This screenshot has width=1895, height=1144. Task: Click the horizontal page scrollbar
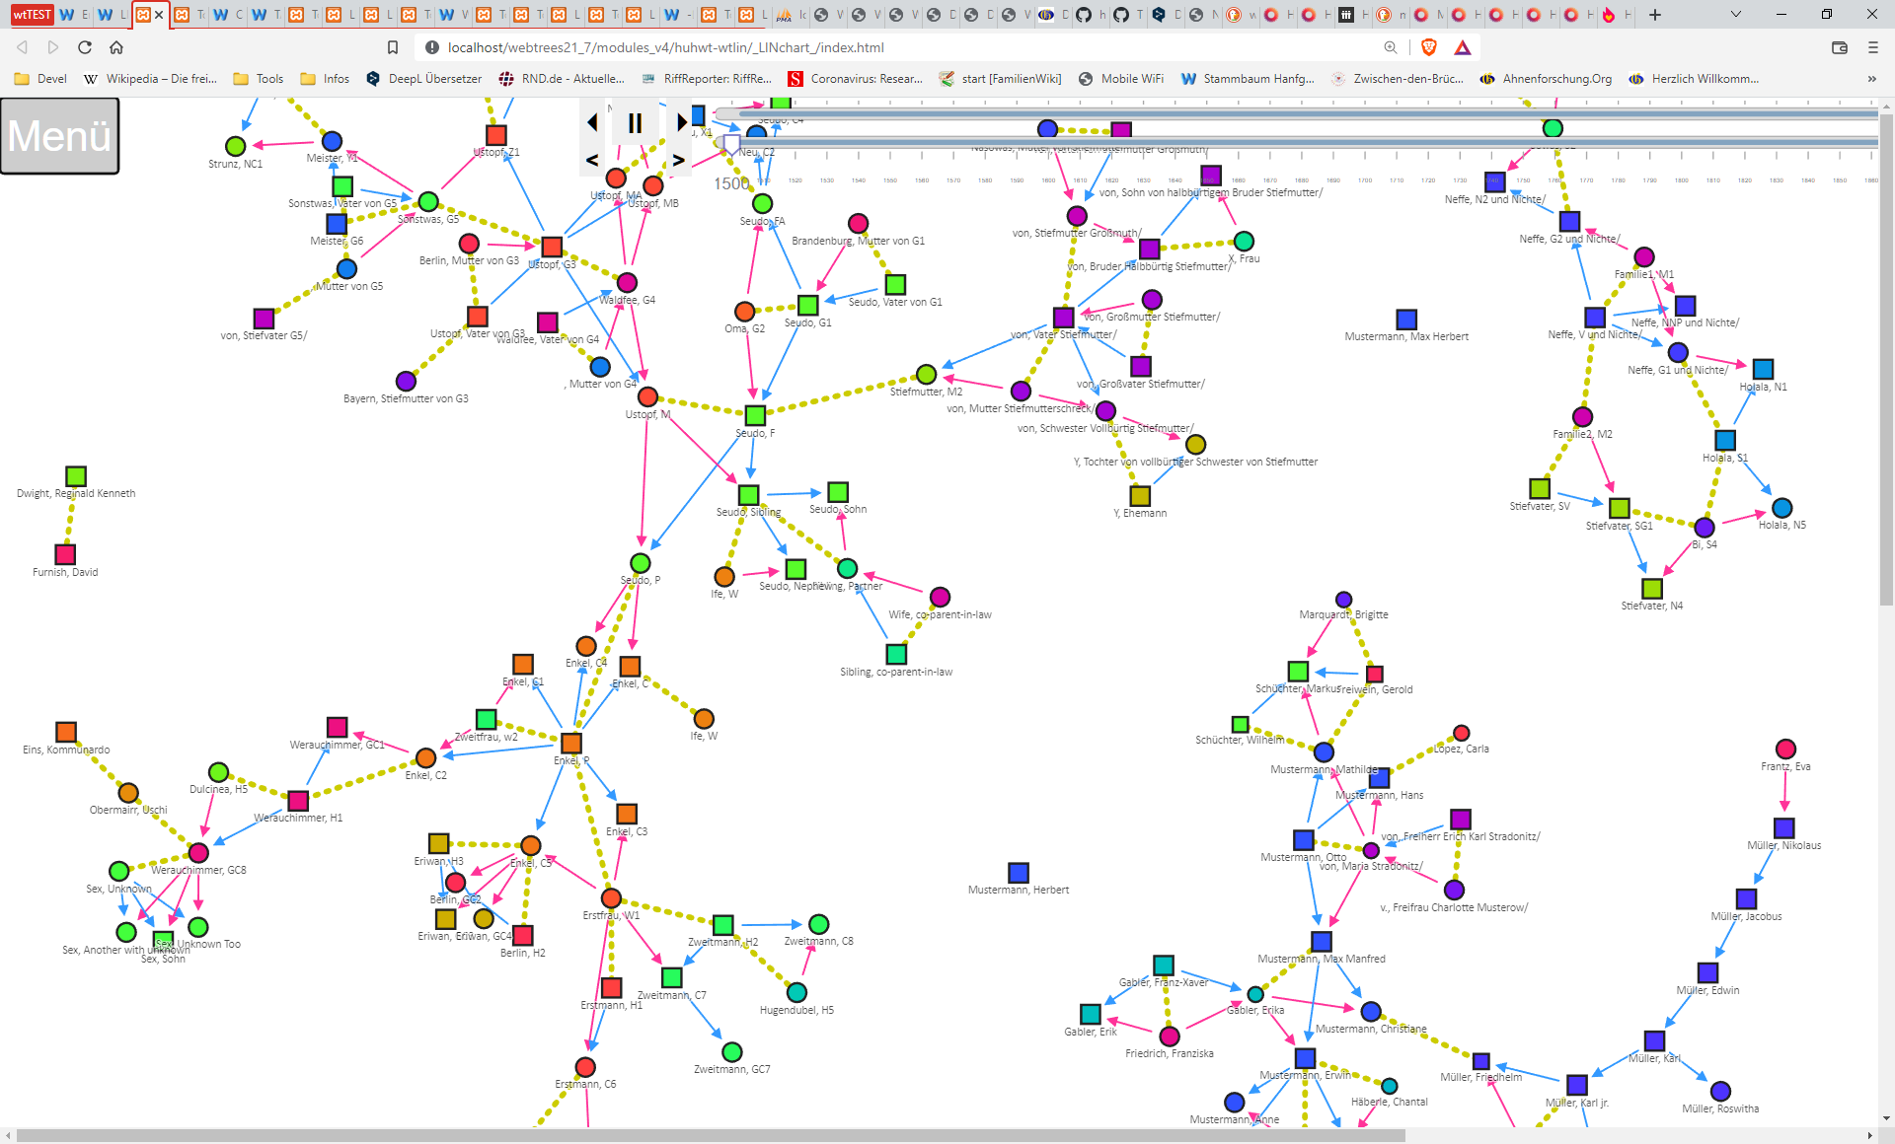[711, 1135]
